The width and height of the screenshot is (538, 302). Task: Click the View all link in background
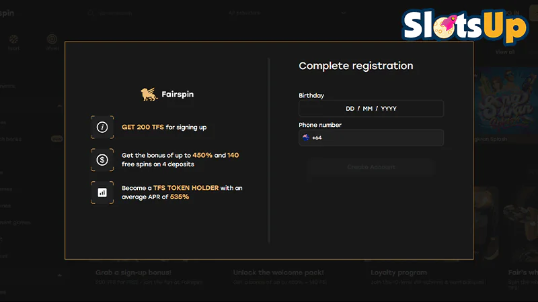(505, 52)
